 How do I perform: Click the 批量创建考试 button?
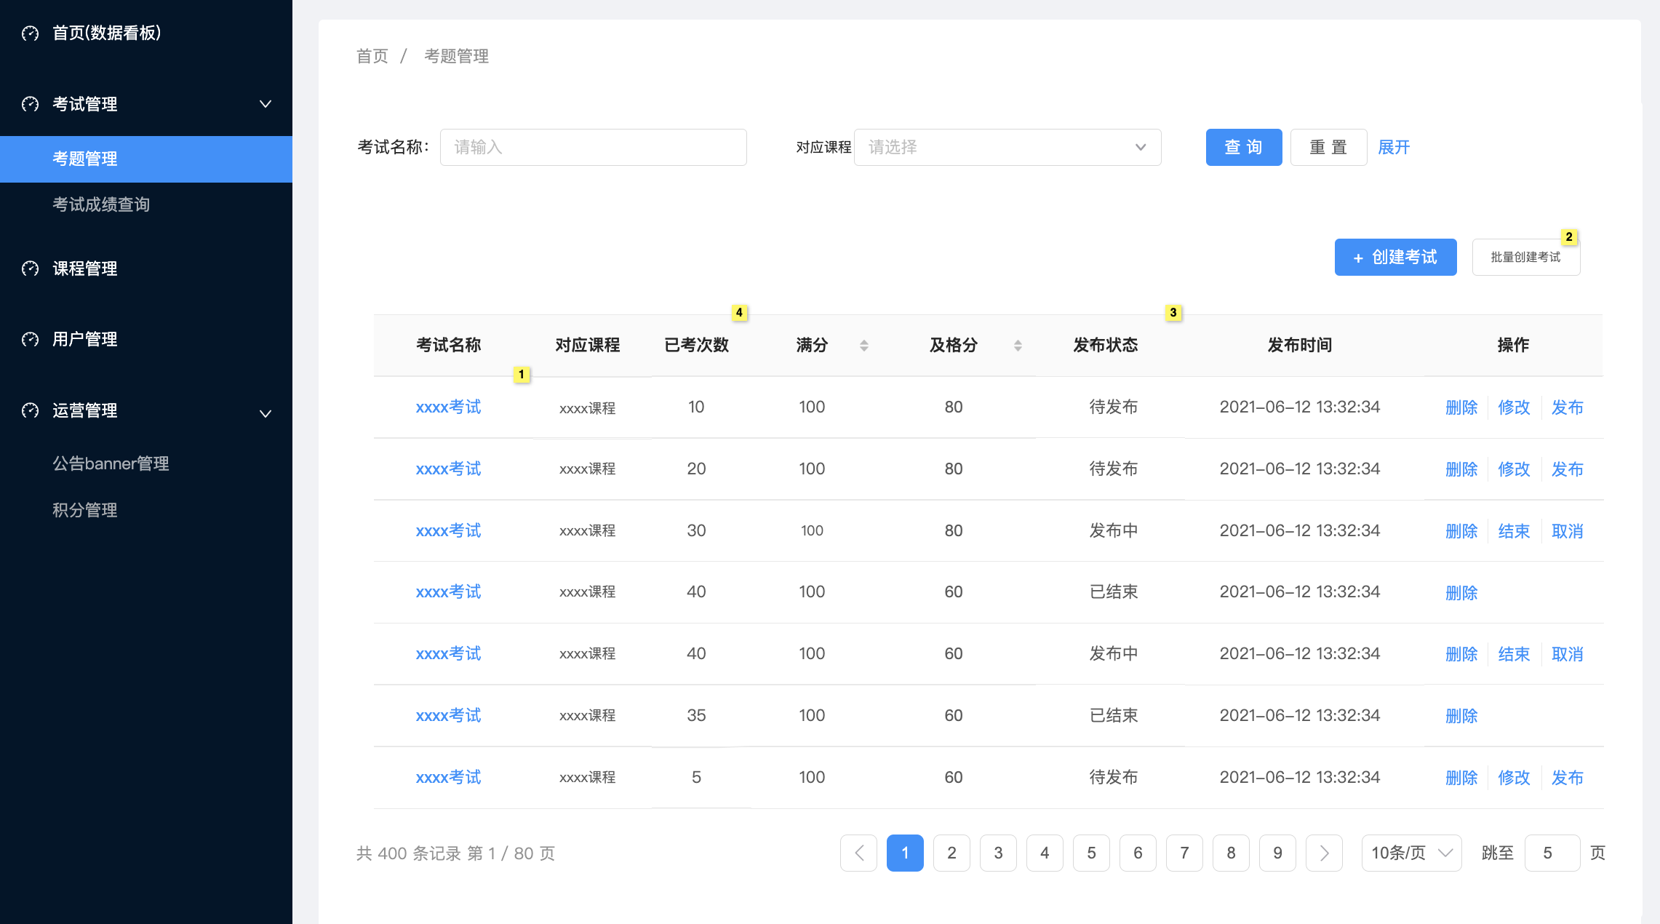(1525, 257)
